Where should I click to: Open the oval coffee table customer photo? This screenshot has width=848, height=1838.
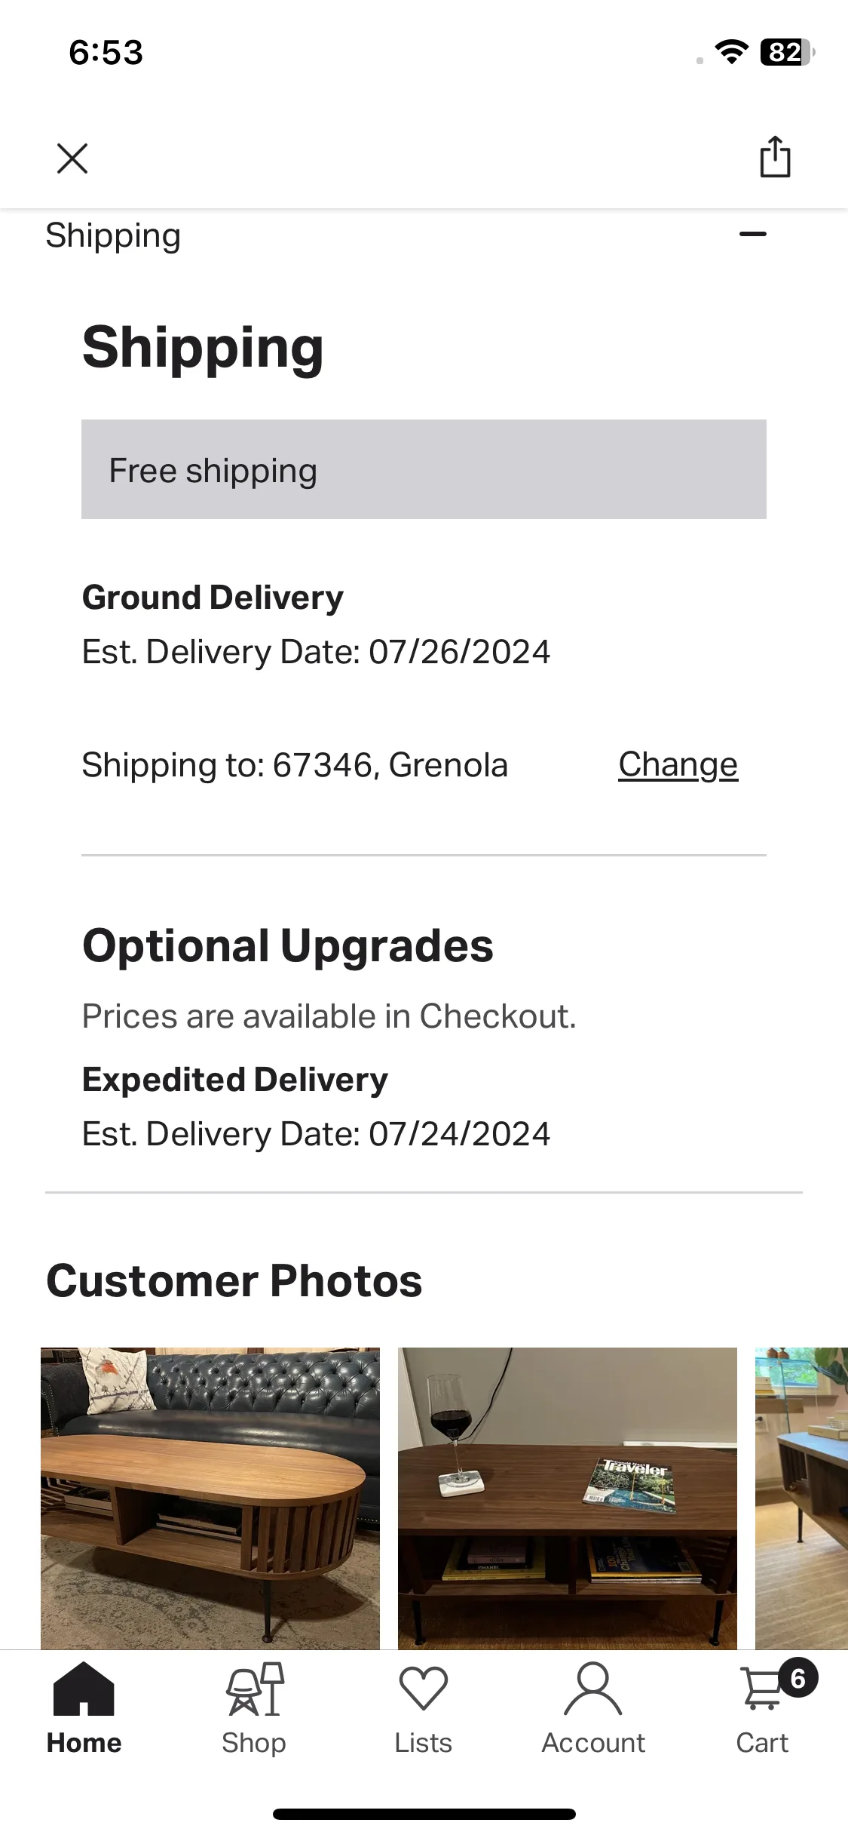(210, 1498)
